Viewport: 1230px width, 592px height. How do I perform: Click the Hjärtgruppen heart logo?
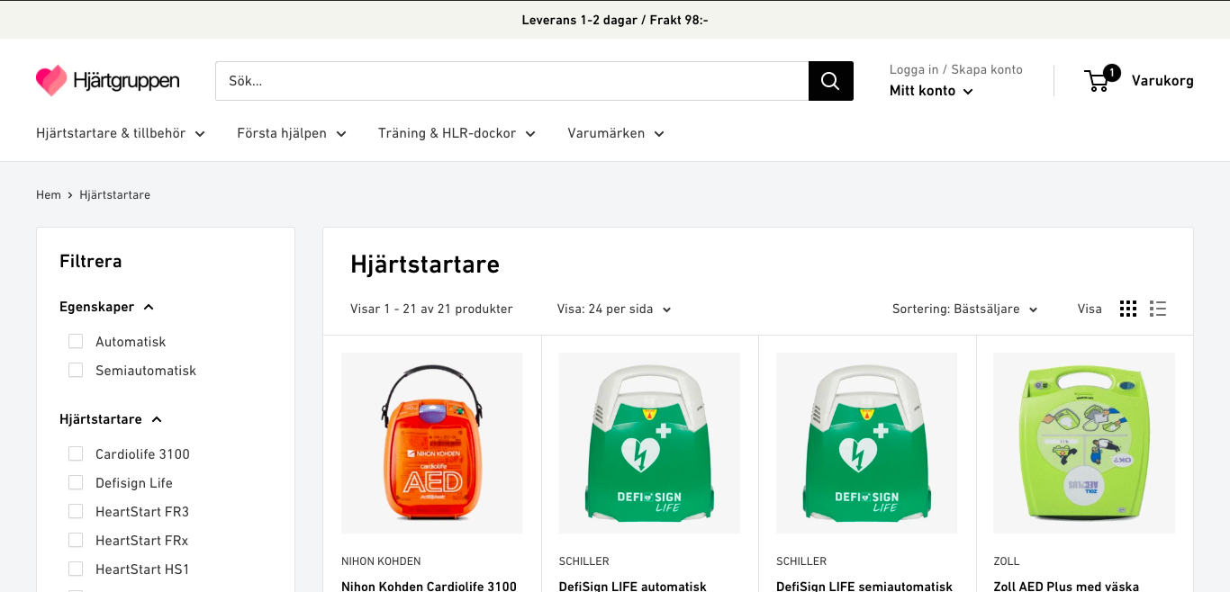(x=107, y=81)
